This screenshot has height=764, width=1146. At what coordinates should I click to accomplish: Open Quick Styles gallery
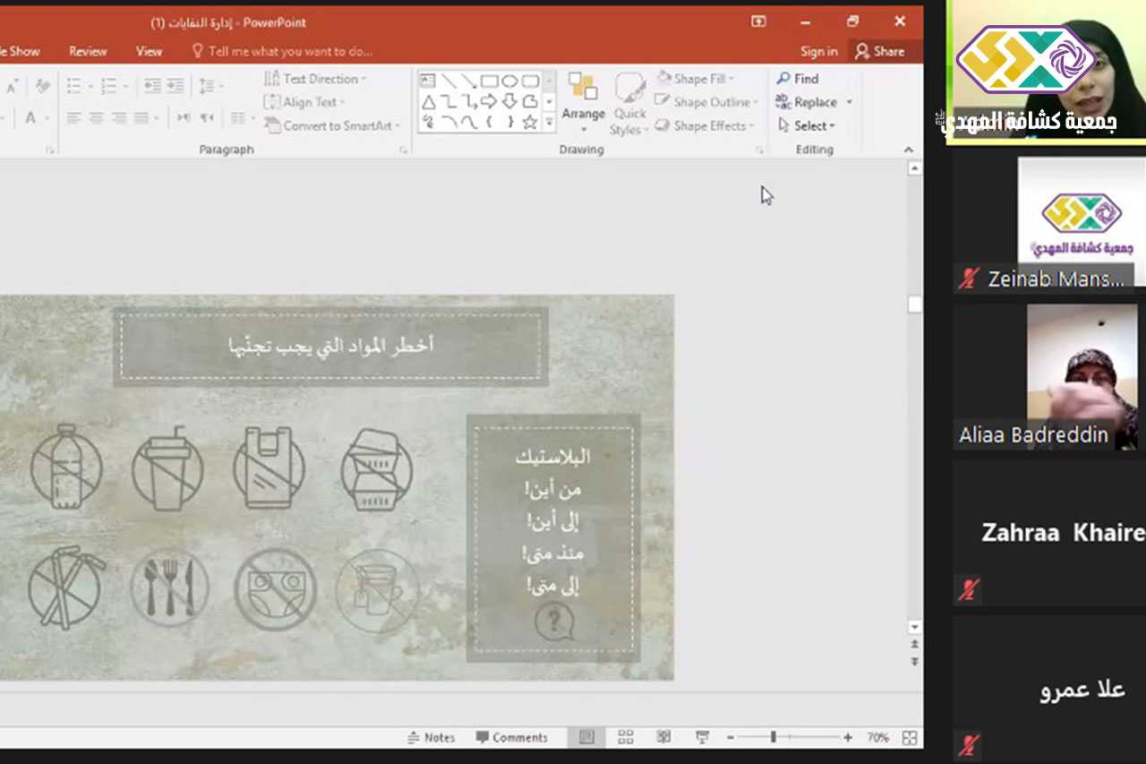[x=629, y=105]
